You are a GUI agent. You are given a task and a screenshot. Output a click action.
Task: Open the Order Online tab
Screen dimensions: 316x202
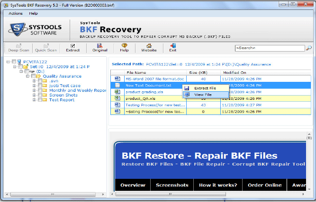[x=265, y=185]
